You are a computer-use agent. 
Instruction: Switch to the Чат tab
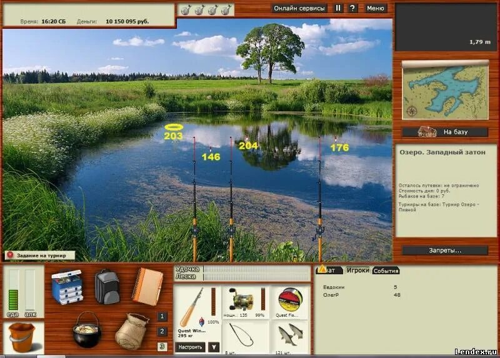(x=329, y=271)
